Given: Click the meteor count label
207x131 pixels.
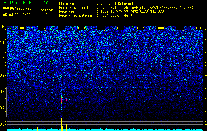Looking at the screenshot, I should [47, 10].
